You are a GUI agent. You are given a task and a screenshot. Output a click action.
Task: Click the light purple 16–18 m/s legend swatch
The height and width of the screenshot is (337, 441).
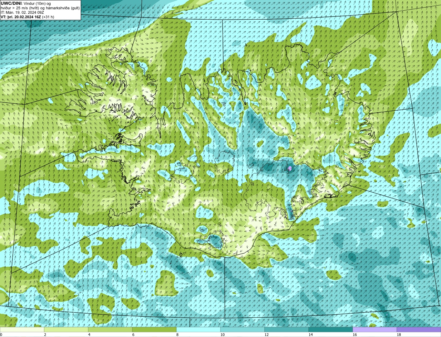click(375, 330)
